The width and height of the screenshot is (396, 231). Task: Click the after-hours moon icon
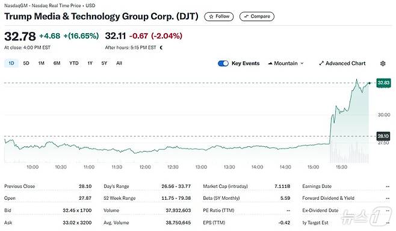click(161, 48)
